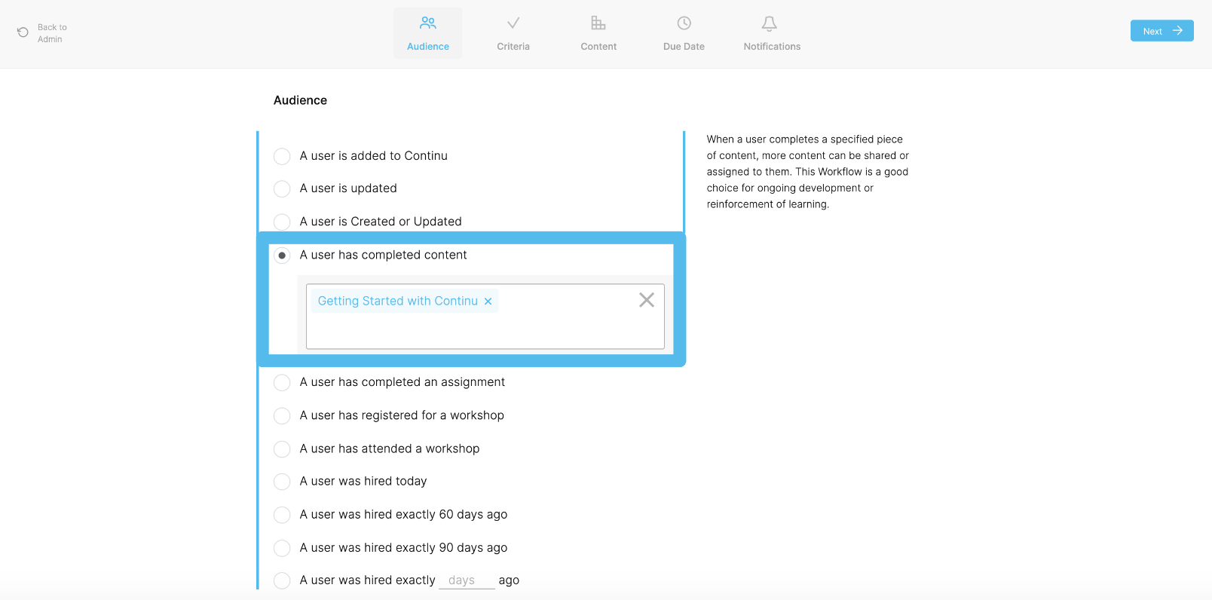The height and width of the screenshot is (600, 1212).
Task: Remove the Getting Started with Continu tag
Action: coord(488,302)
